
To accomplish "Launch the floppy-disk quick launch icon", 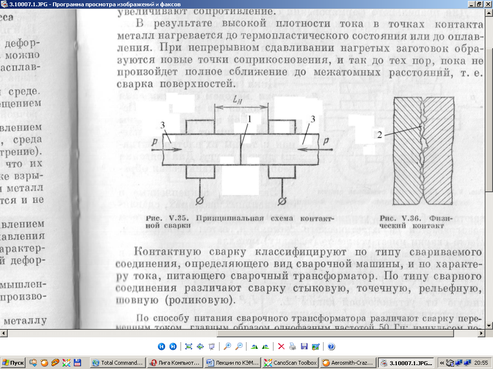I will 78,363.
